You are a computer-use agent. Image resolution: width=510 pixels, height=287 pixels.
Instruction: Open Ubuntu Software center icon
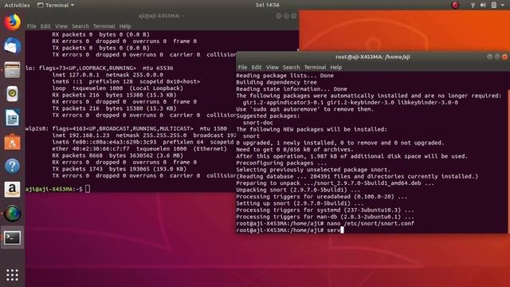point(13,142)
